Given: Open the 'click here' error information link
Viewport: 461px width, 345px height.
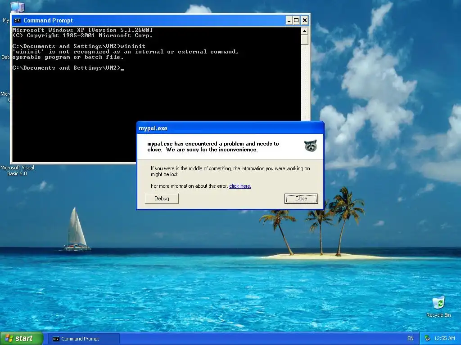Looking at the screenshot, I should coord(240,186).
